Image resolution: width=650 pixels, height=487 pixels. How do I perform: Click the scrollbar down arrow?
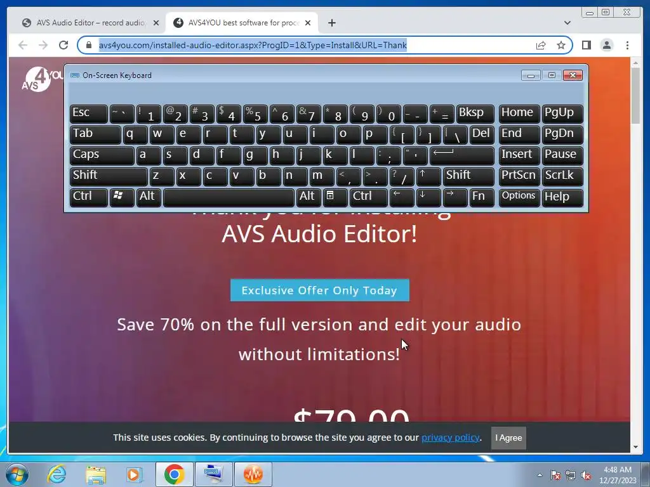[635, 447]
